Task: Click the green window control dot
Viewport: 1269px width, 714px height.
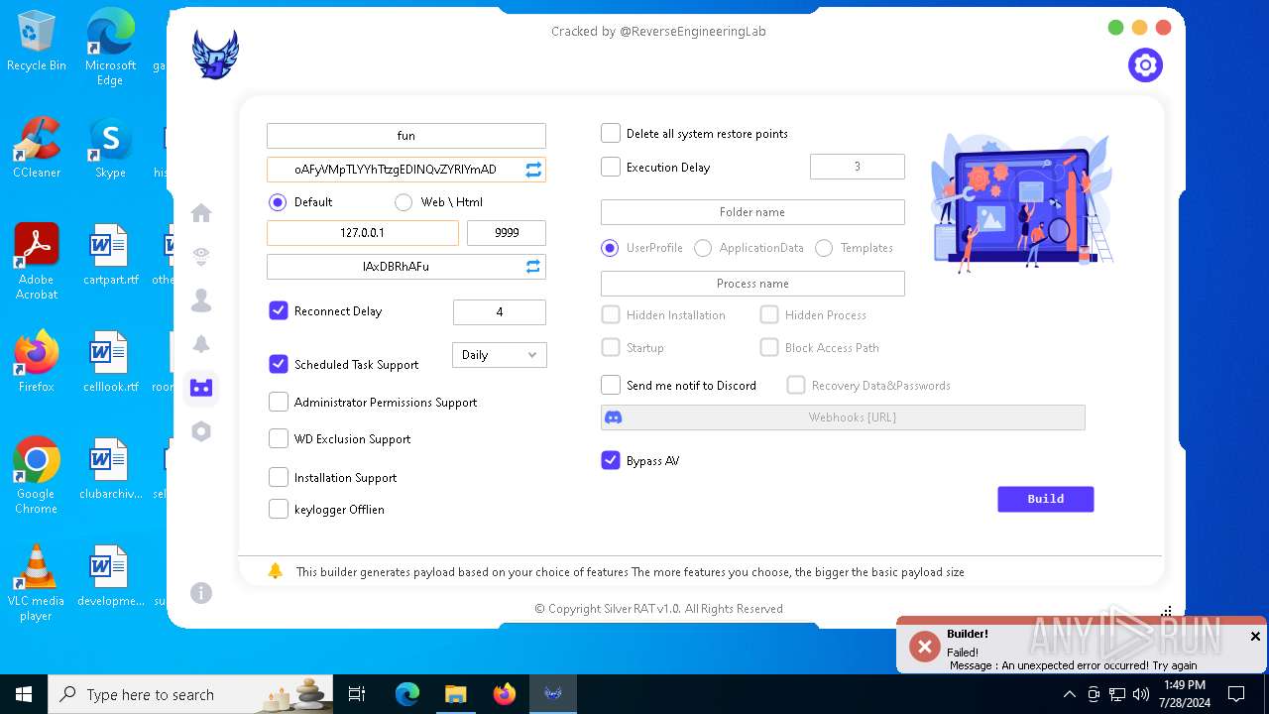Action: [1115, 28]
